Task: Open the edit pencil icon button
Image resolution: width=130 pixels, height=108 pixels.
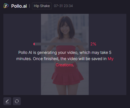Action: (x=7, y=101)
